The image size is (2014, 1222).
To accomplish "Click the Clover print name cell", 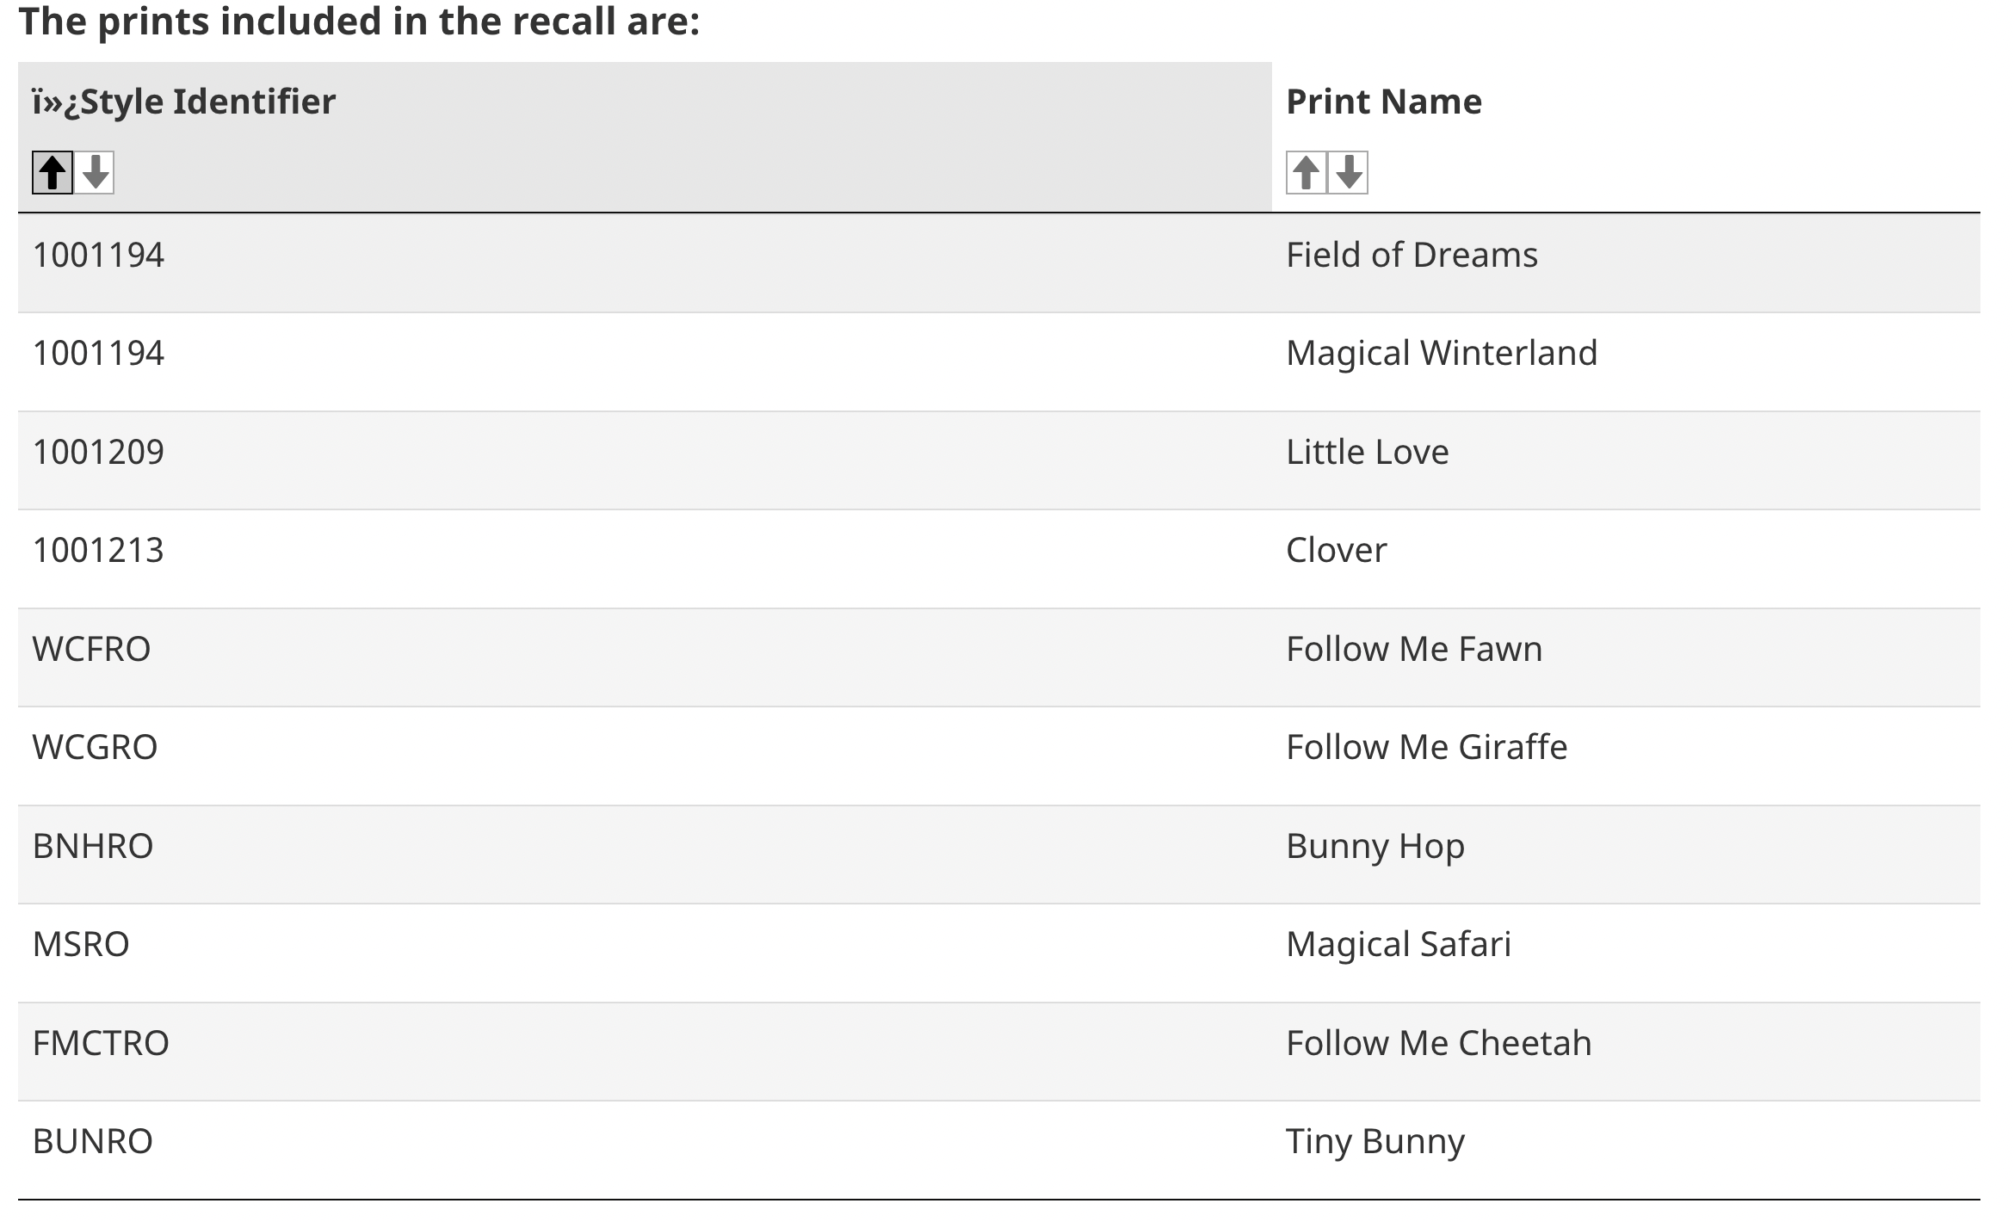I will [x=1336, y=551].
